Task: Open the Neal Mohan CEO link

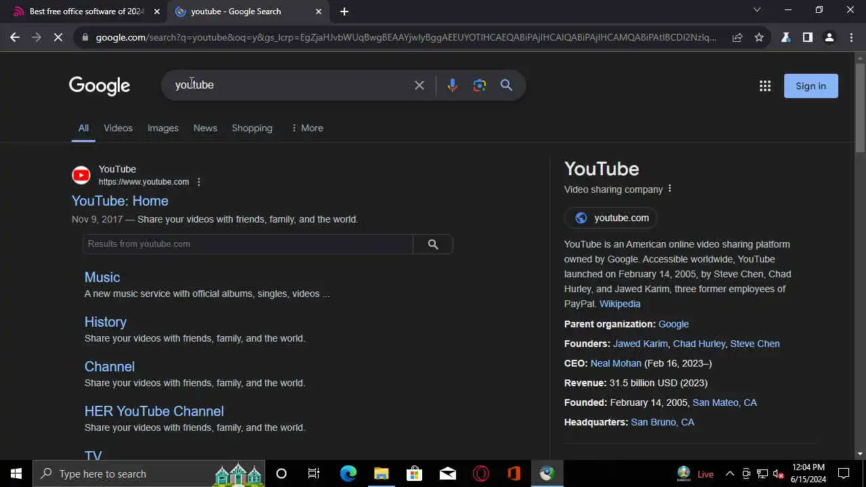Action: pyautogui.click(x=616, y=363)
